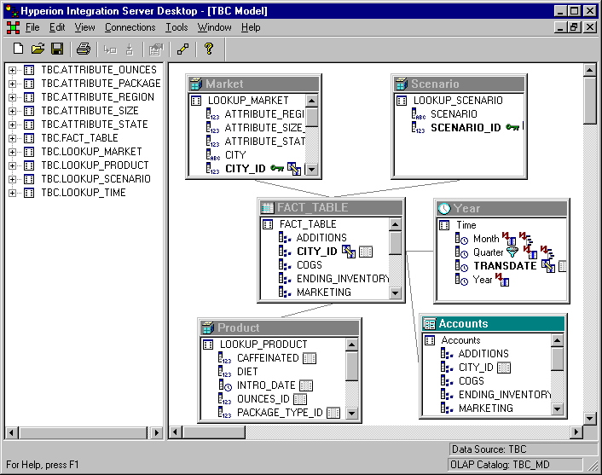Click the Year clock icon in title
The width and height of the screenshot is (602, 475).
(x=444, y=208)
